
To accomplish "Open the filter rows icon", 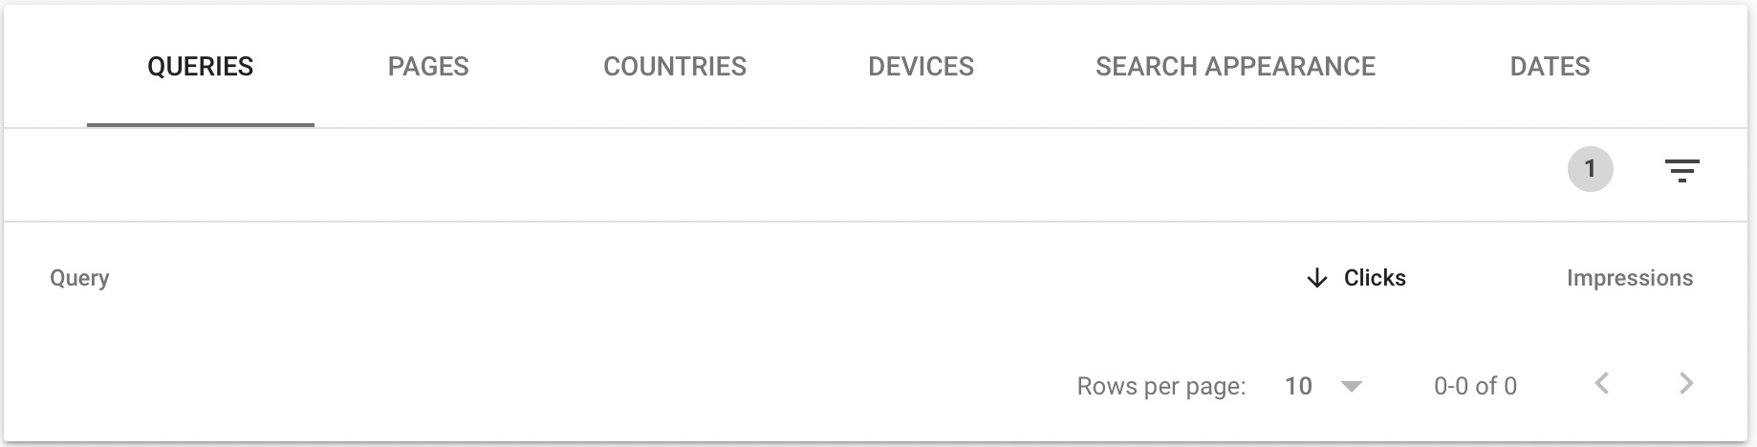I will click(1681, 171).
